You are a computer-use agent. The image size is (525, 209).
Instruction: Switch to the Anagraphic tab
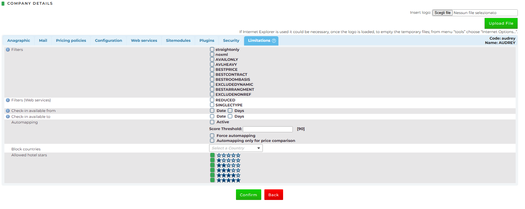tap(19, 41)
